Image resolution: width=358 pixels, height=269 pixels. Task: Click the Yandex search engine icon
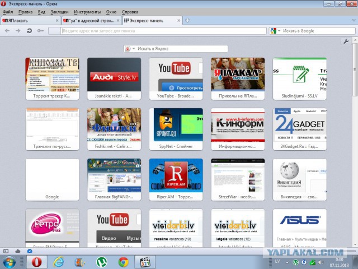point(128,49)
